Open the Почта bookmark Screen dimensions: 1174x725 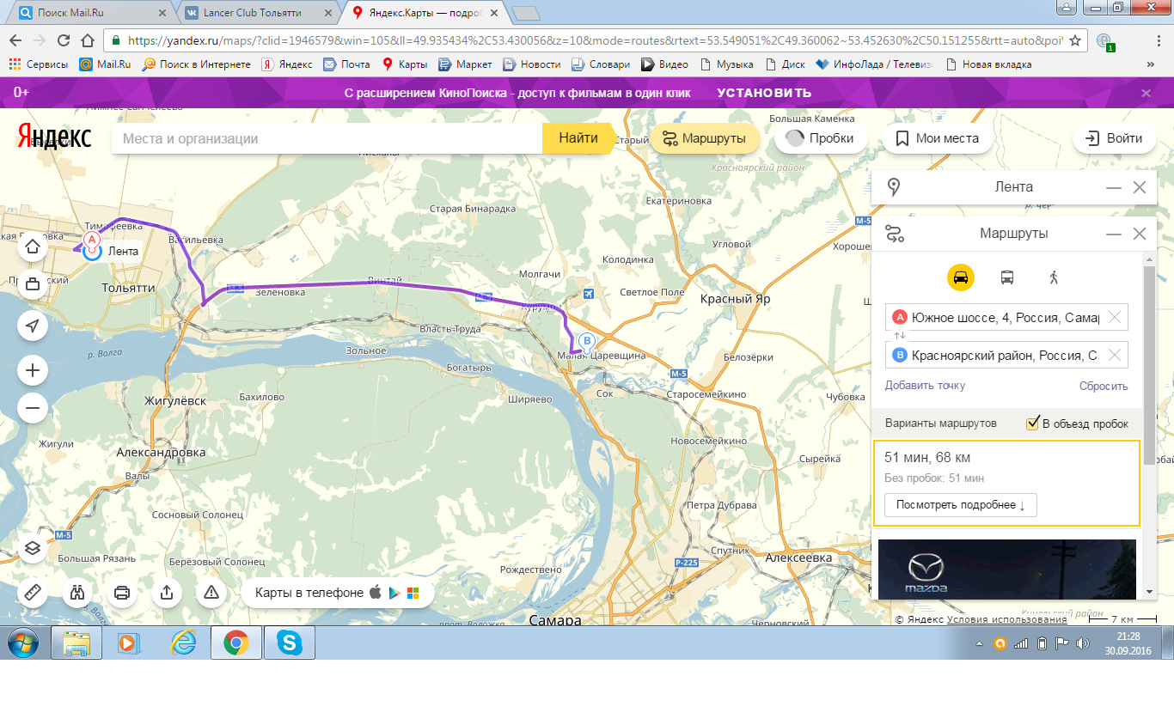pos(346,64)
